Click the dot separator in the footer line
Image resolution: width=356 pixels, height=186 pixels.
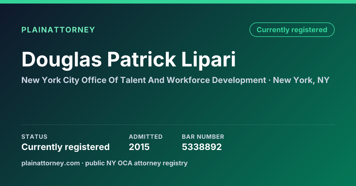pos(82,163)
